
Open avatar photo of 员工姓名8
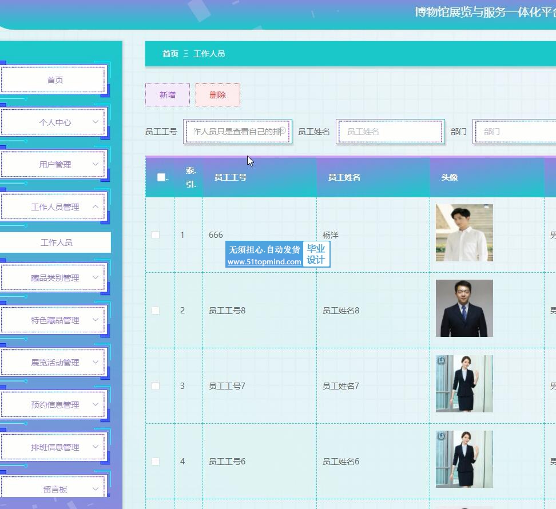tap(464, 308)
